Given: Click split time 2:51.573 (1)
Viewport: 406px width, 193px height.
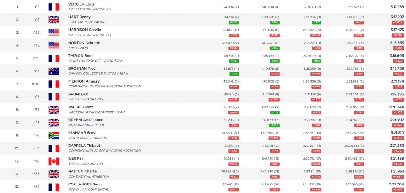Looking at the screenshot, I should coord(356,7).
